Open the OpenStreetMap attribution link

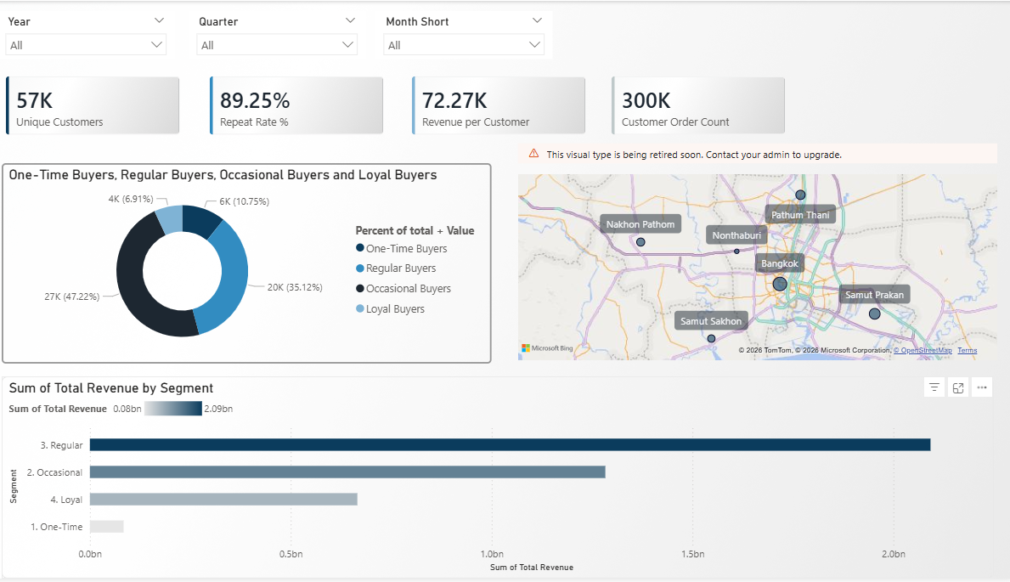(923, 350)
